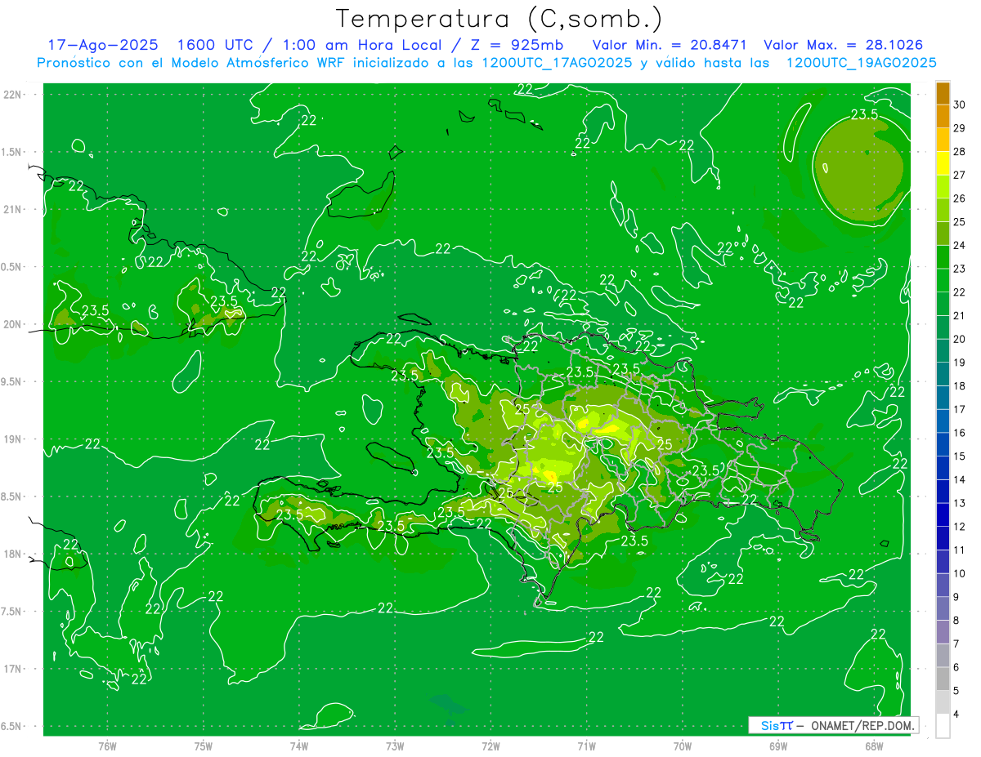
Task: Click the '76W' longitude axis label
Action: pyautogui.click(x=107, y=746)
